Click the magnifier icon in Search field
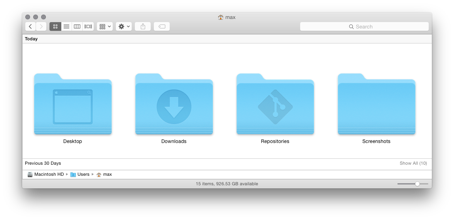Image resolution: width=454 pixels, height=220 pixels. 351,26
